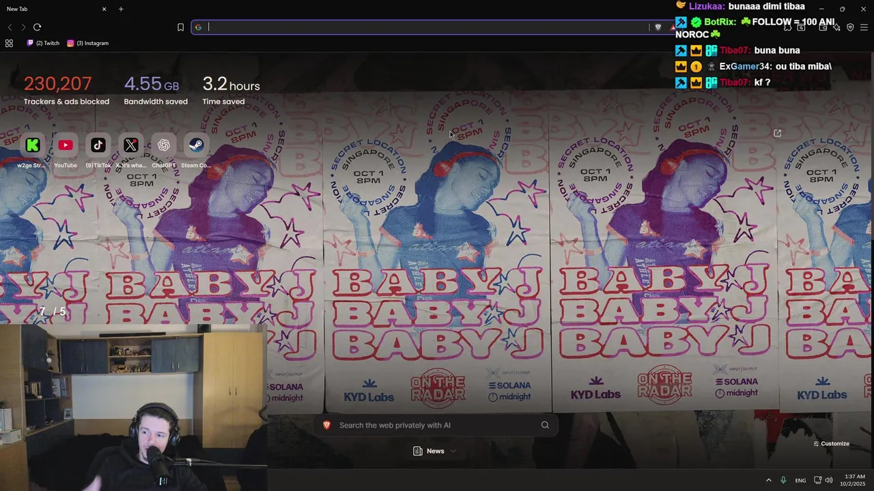874x491 pixels.
Task: Select the New Tab tab
Action: coord(55,9)
